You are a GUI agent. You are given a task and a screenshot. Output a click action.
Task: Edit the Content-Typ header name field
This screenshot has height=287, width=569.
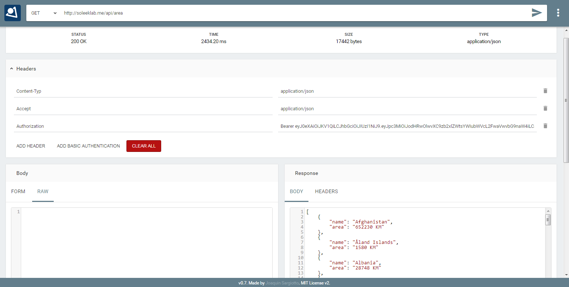143,91
